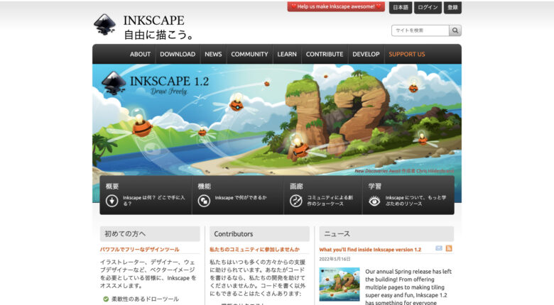
Task: Click the 初めての方へ section header
Action: [150, 233]
